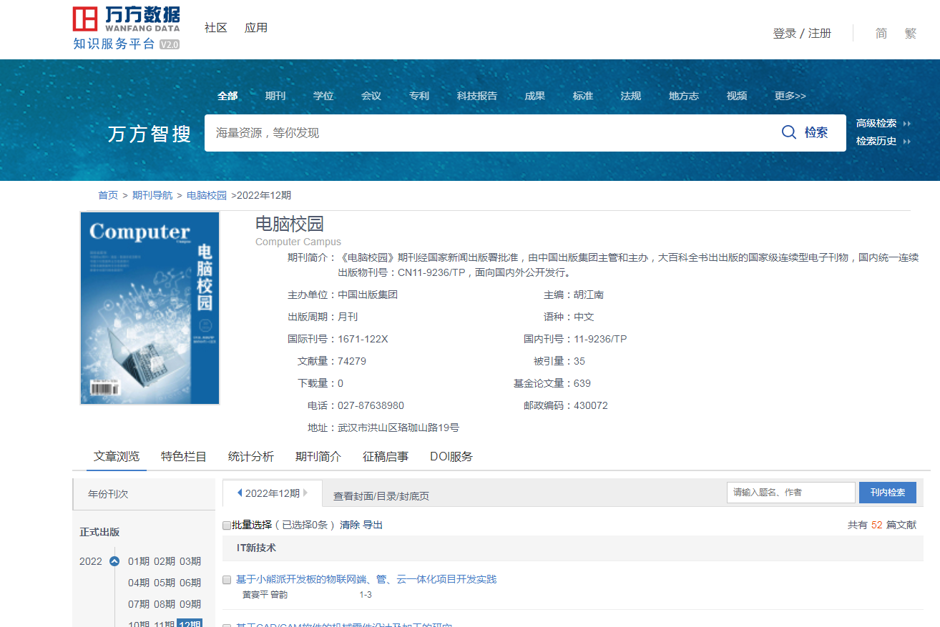Click the Computer Campus cover thumbnail
Image resolution: width=940 pixels, height=627 pixels.
(x=150, y=308)
